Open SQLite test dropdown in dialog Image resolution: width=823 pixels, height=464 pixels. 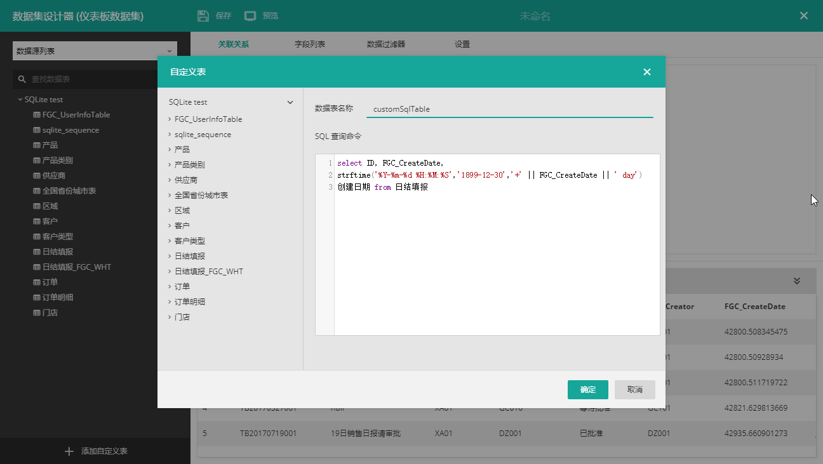[290, 102]
